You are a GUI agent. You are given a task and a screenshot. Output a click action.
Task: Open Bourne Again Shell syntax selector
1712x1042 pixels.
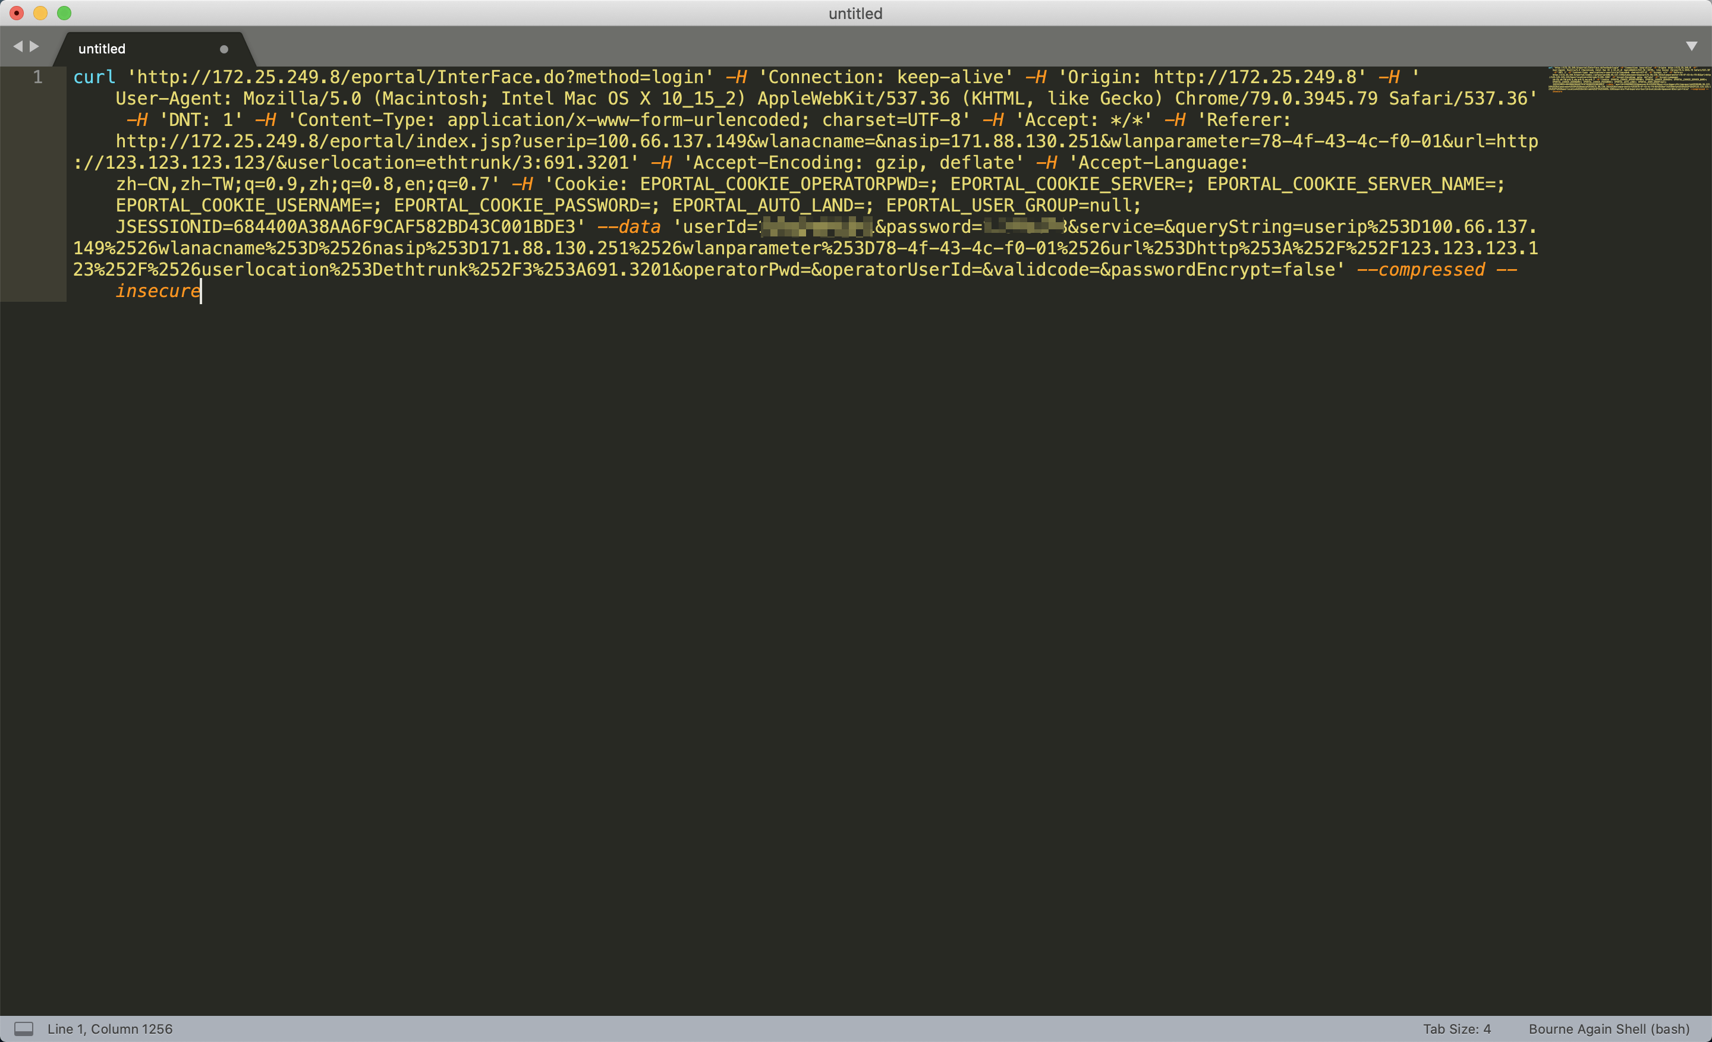(x=1609, y=1028)
